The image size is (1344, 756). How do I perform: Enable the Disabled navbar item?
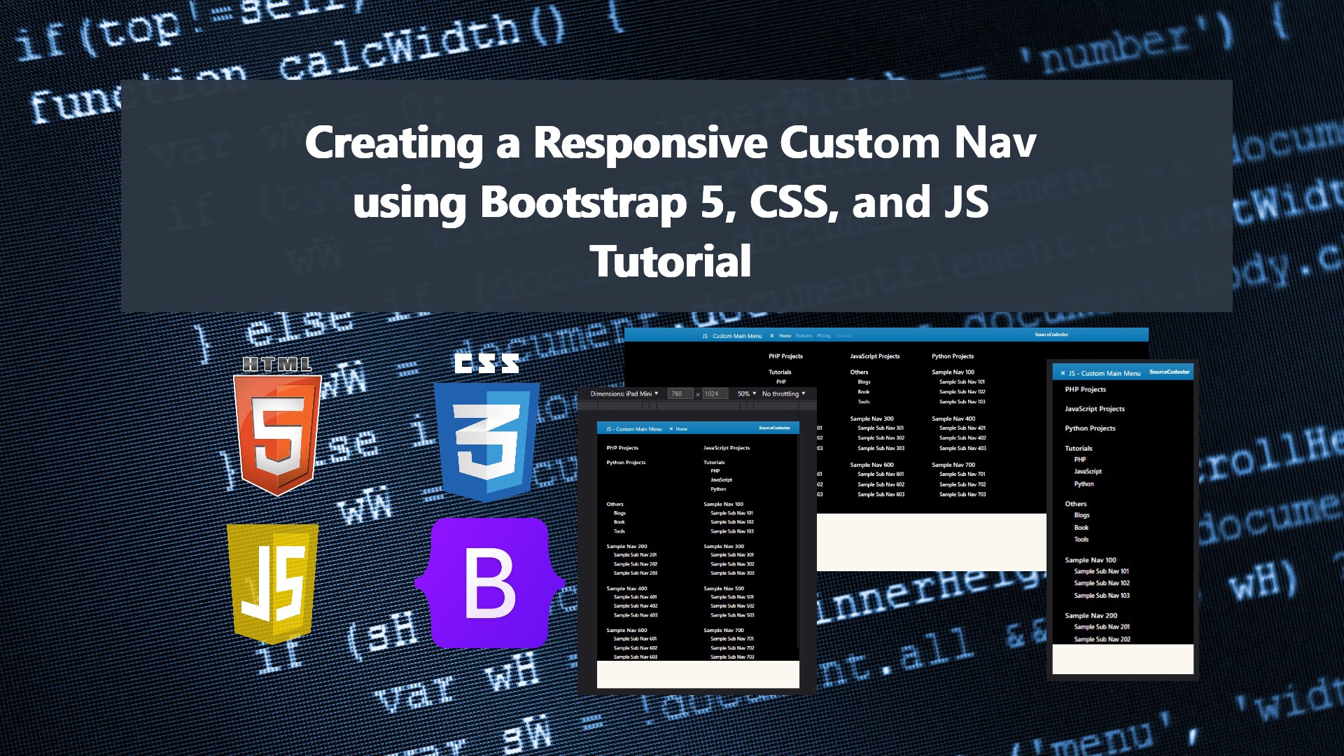coord(846,335)
